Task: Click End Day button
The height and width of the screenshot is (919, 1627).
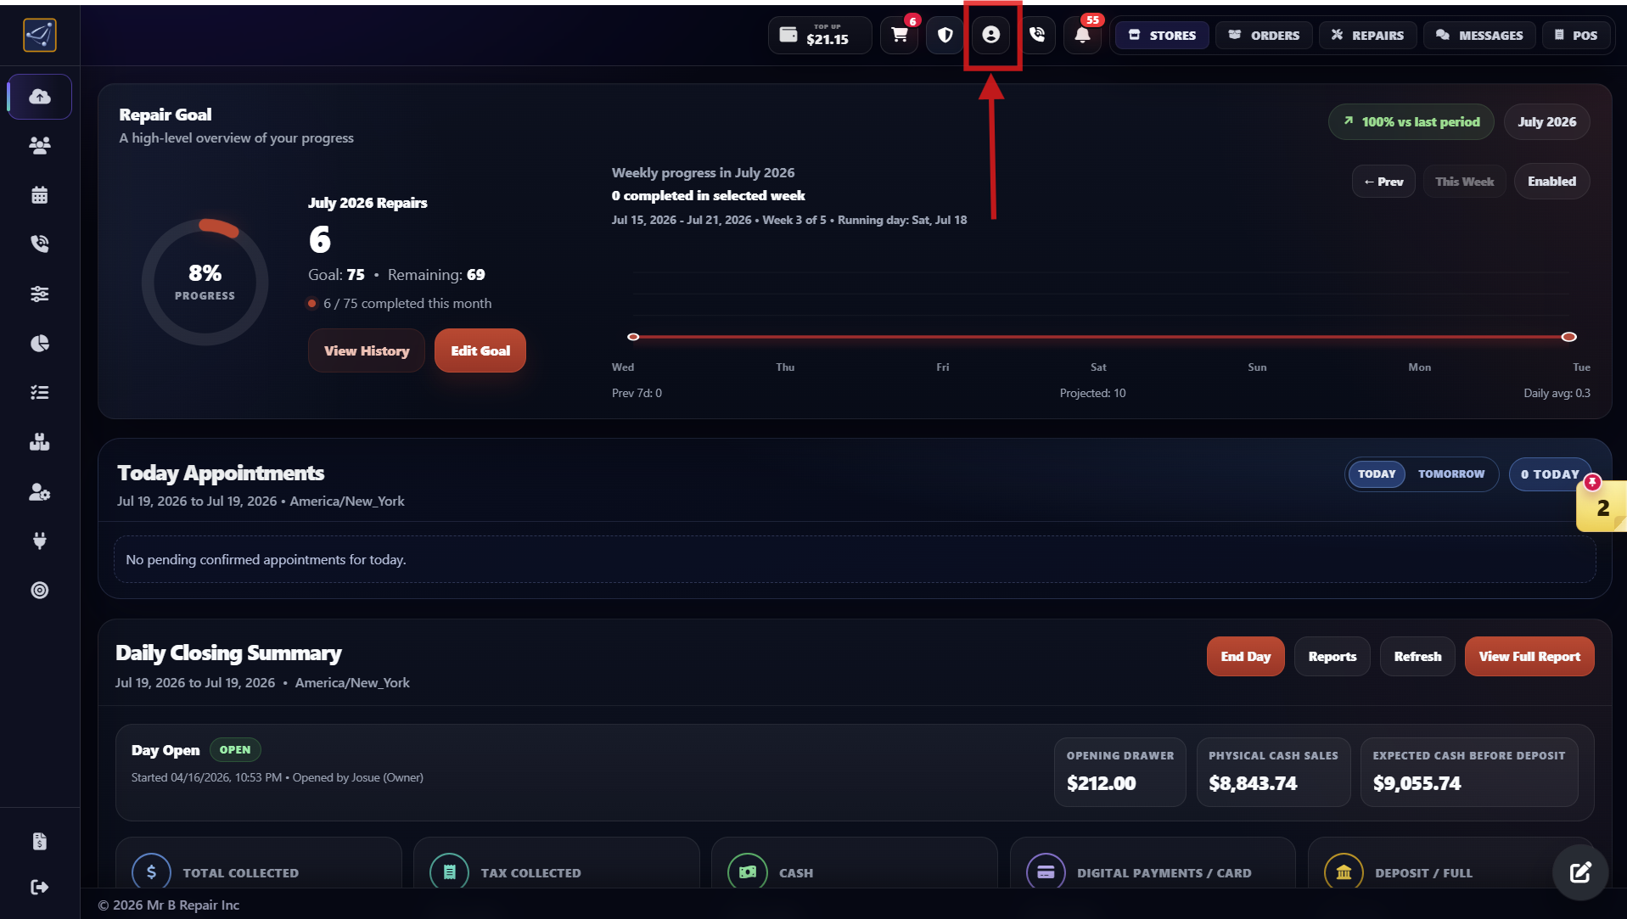Action: click(1245, 657)
